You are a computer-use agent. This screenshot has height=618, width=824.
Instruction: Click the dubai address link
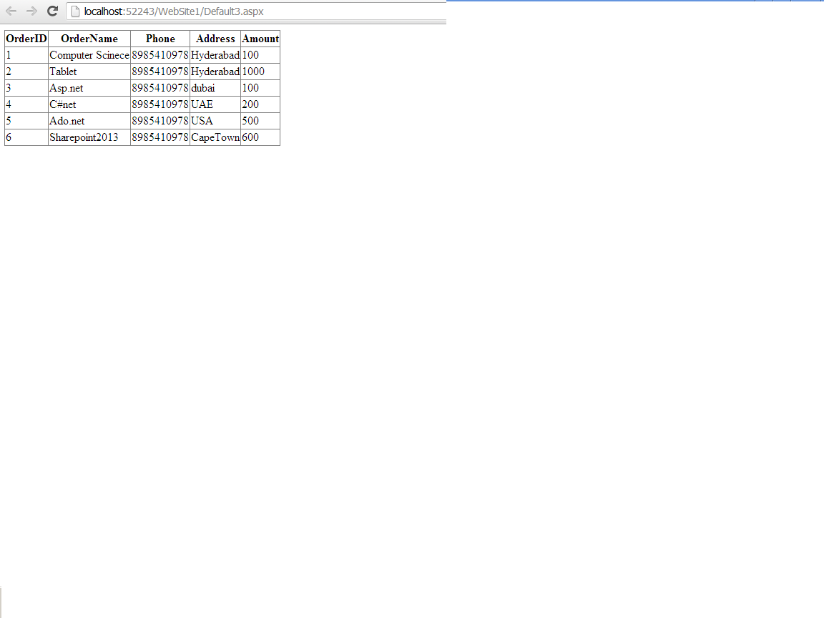[x=202, y=88]
